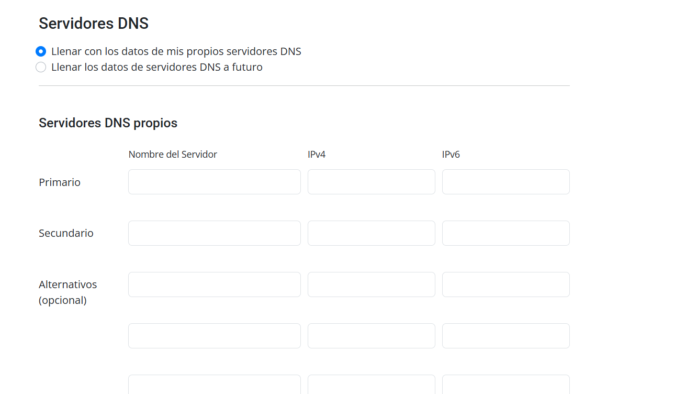Click the 'Servidores DNS propios' section heading

(x=108, y=123)
